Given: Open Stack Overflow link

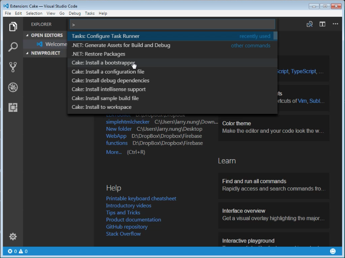Looking at the screenshot, I should 123,234.
